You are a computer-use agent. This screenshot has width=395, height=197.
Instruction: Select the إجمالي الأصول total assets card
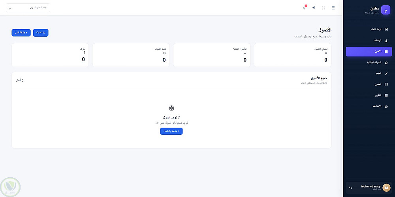(293, 55)
